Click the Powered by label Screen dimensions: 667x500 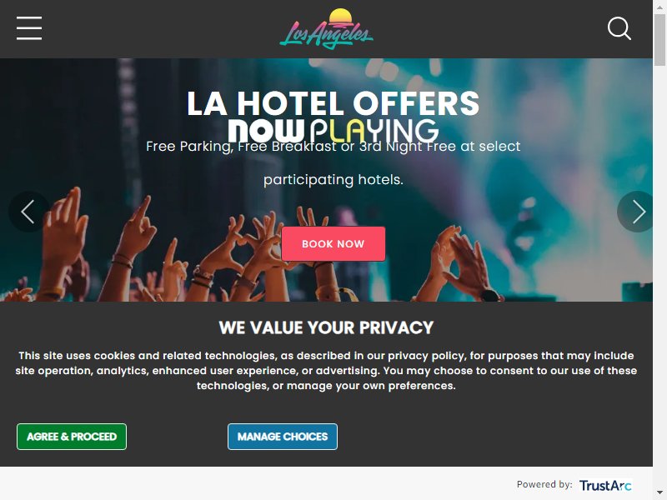pos(544,484)
